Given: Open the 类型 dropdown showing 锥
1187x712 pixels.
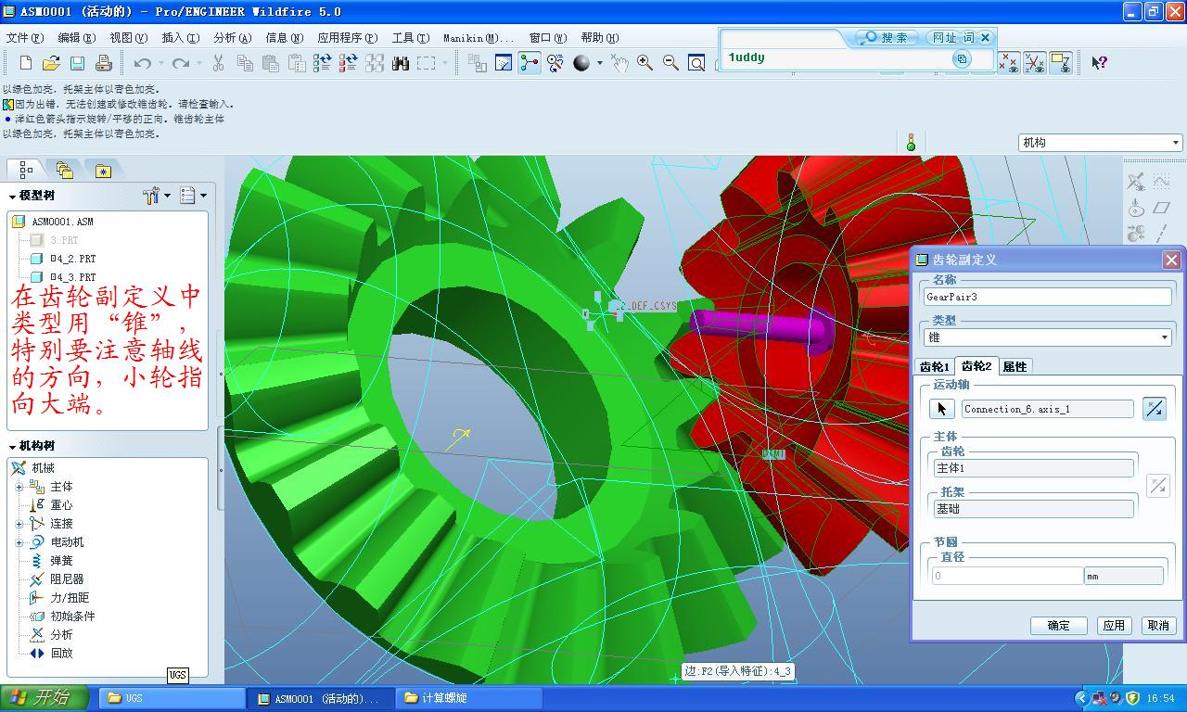Looking at the screenshot, I should [x=1048, y=337].
